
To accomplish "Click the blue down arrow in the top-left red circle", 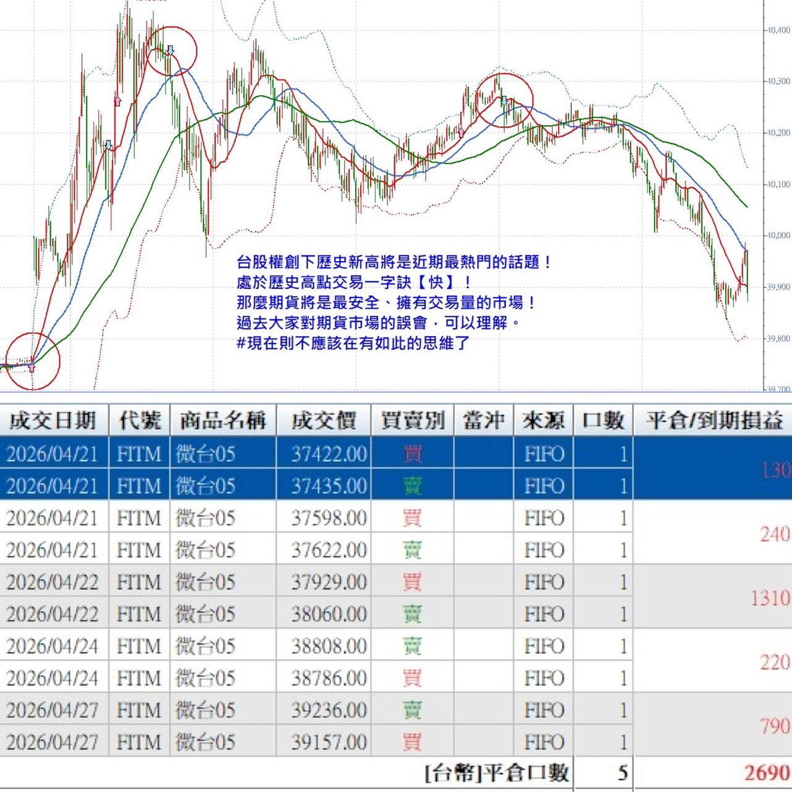I will [170, 49].
